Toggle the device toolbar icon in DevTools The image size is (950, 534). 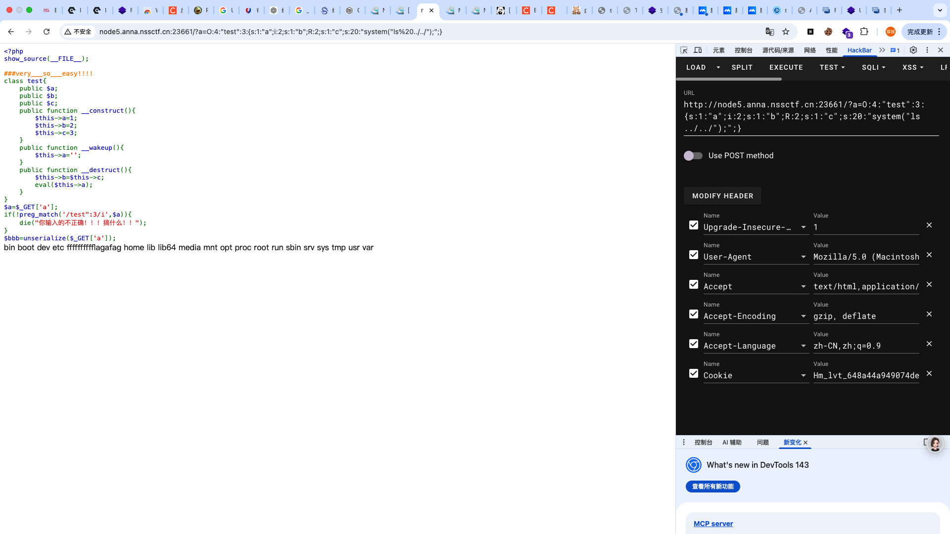698,50
